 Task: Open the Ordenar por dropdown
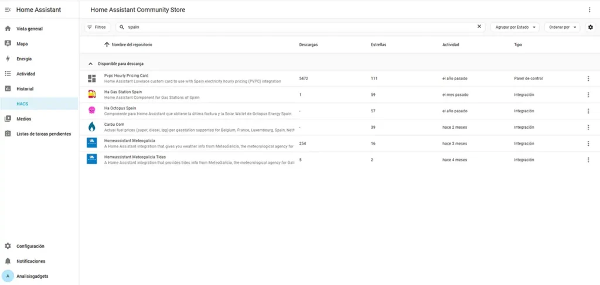[562, 27]
